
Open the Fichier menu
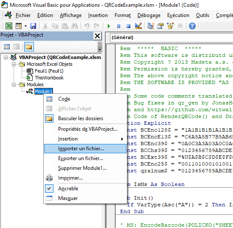click(23, 15)
